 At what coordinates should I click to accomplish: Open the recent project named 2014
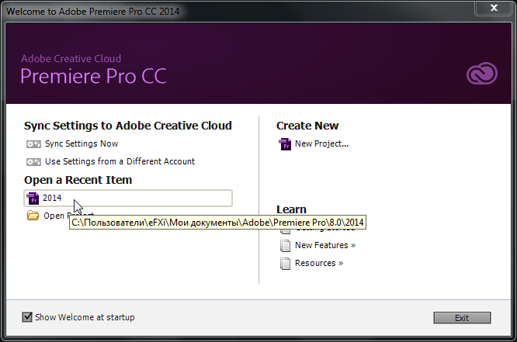point(128,198)
